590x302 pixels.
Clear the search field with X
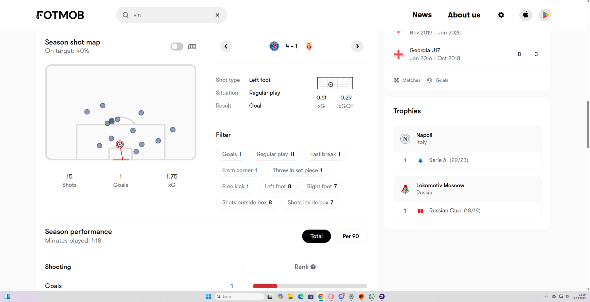coord(217,15)
